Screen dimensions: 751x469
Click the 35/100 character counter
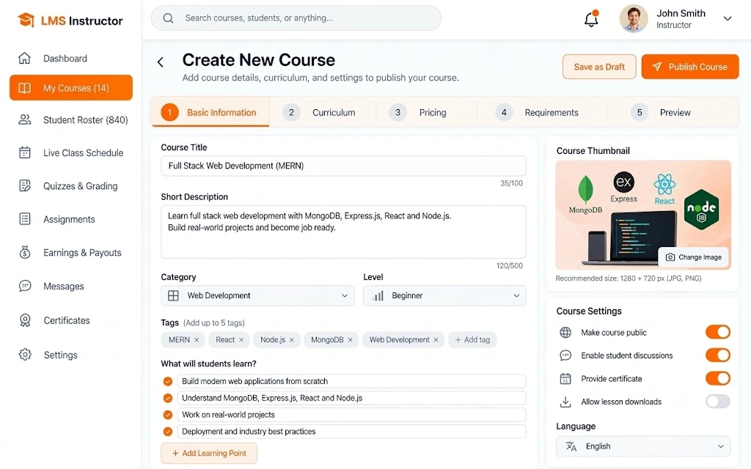[x=511, y=183]
